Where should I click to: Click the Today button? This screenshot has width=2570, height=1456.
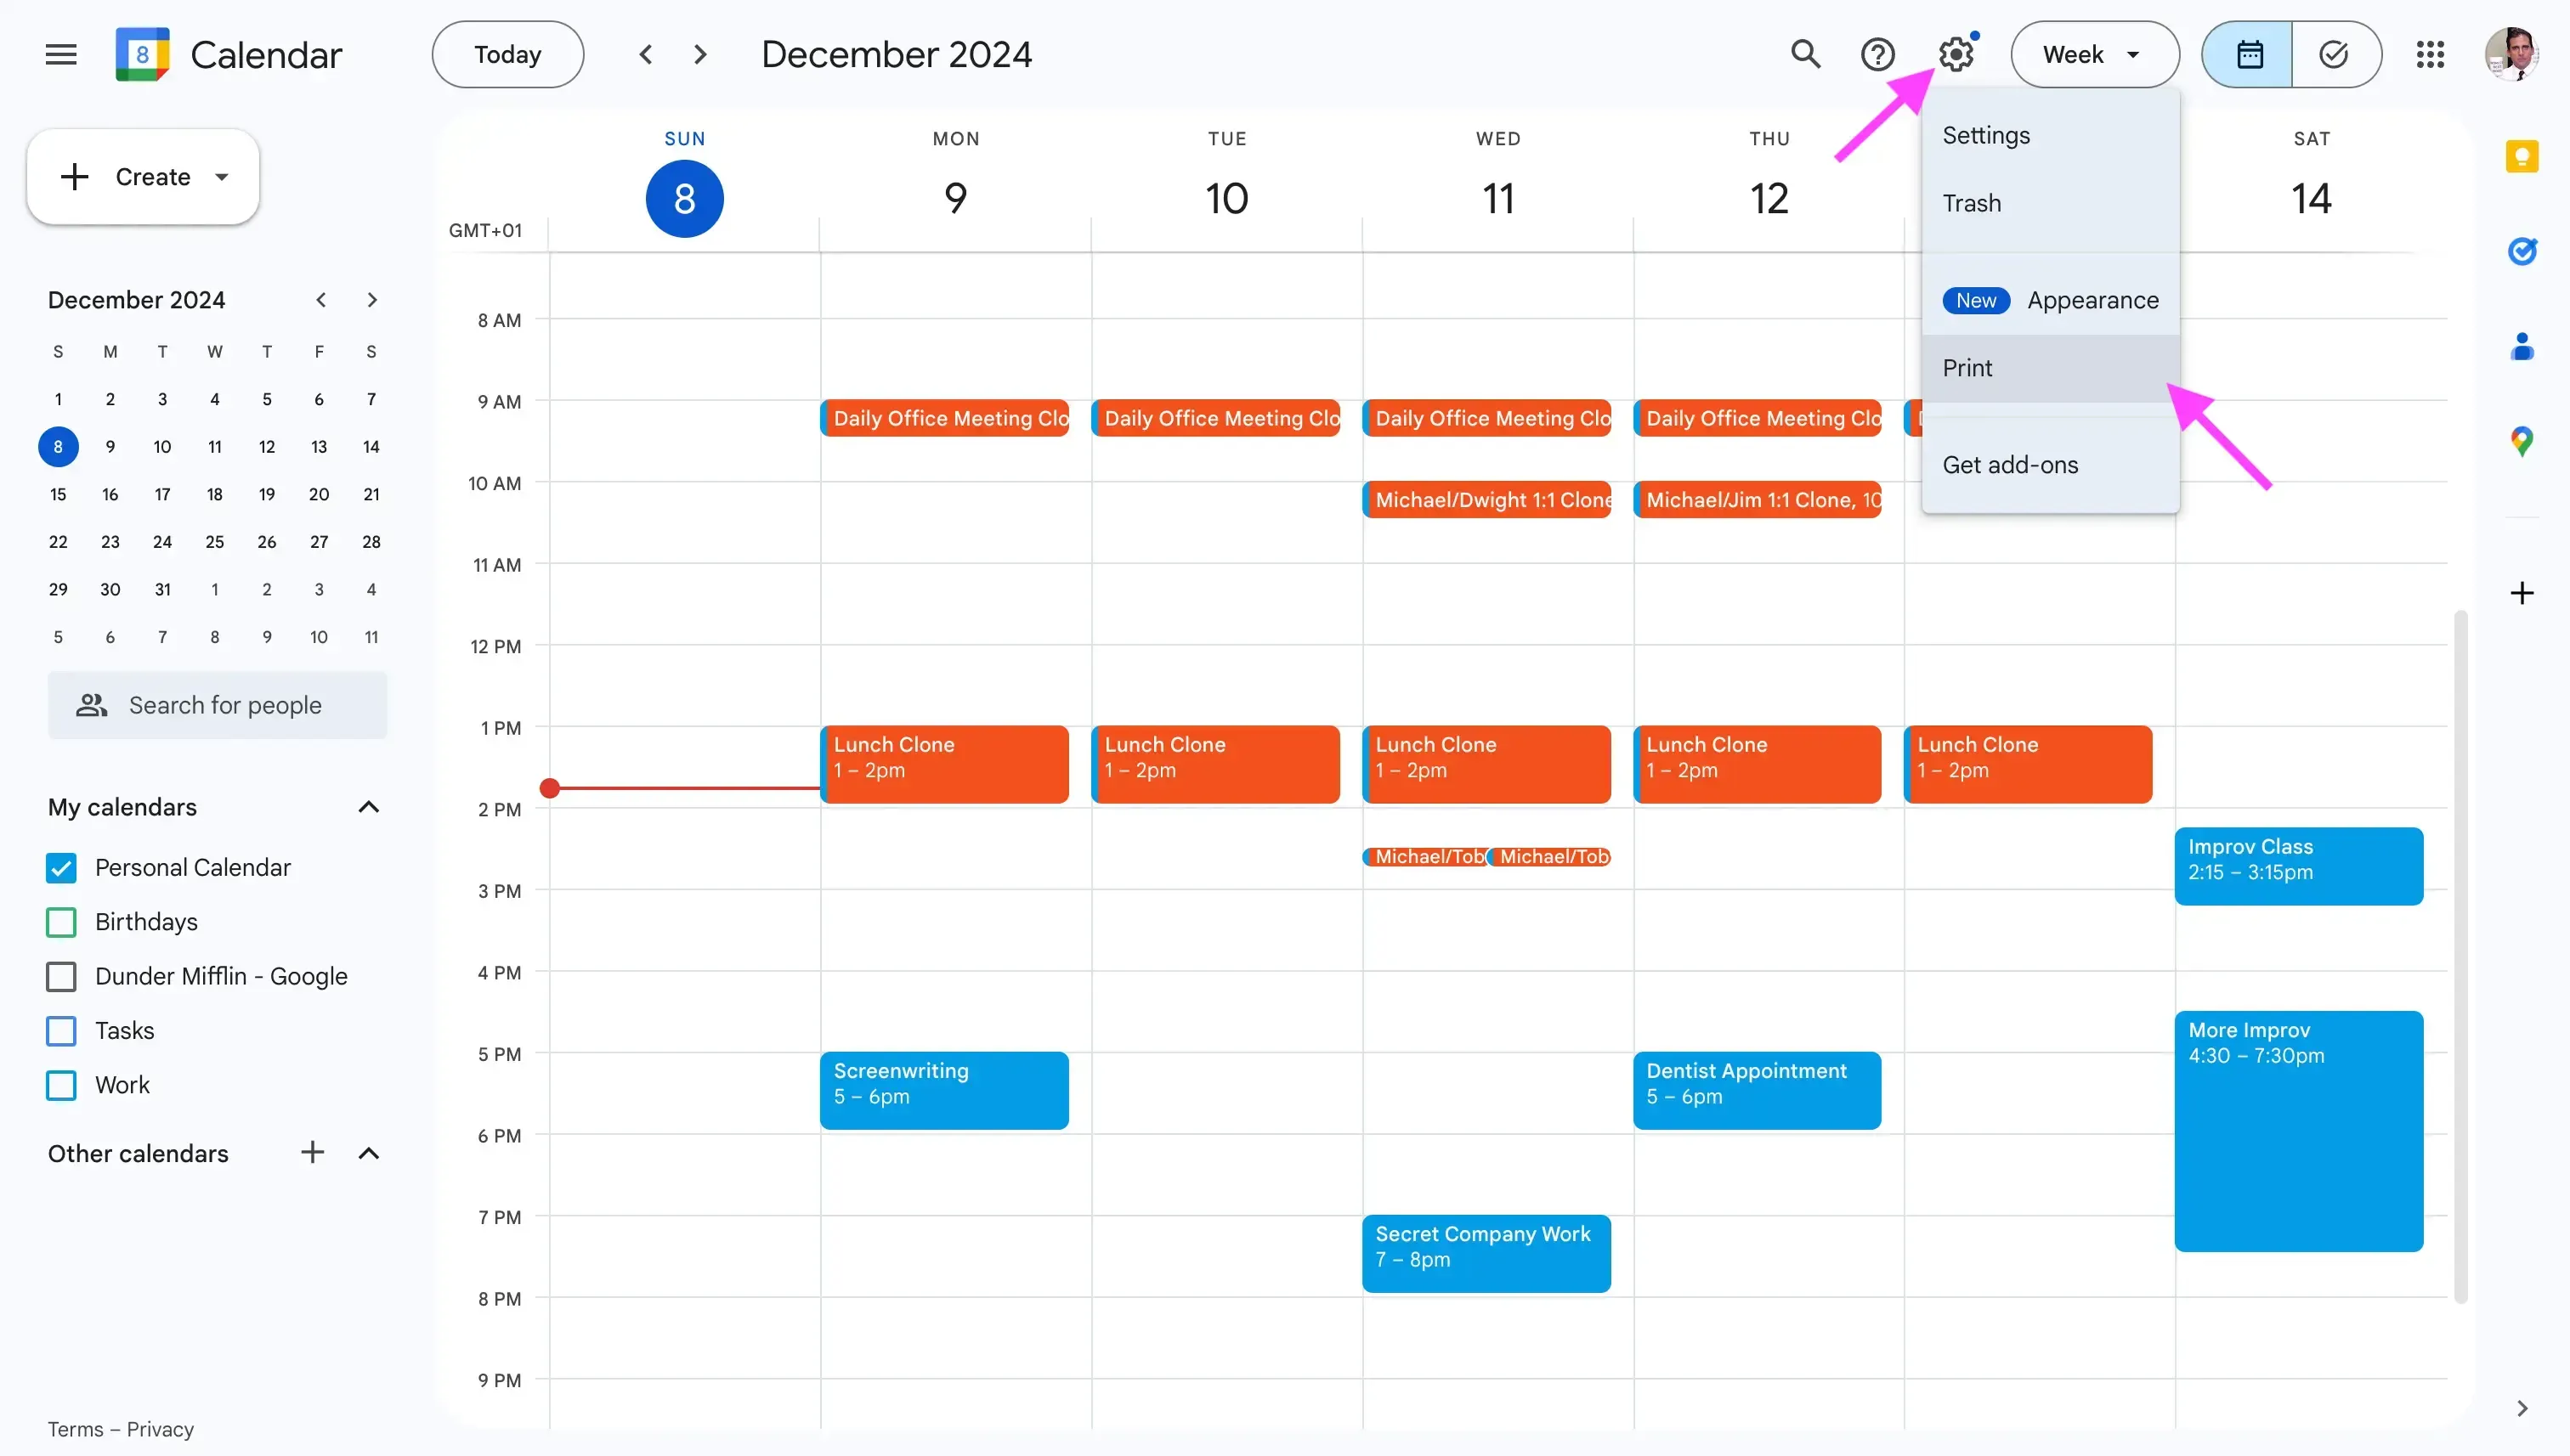point(507,54)
